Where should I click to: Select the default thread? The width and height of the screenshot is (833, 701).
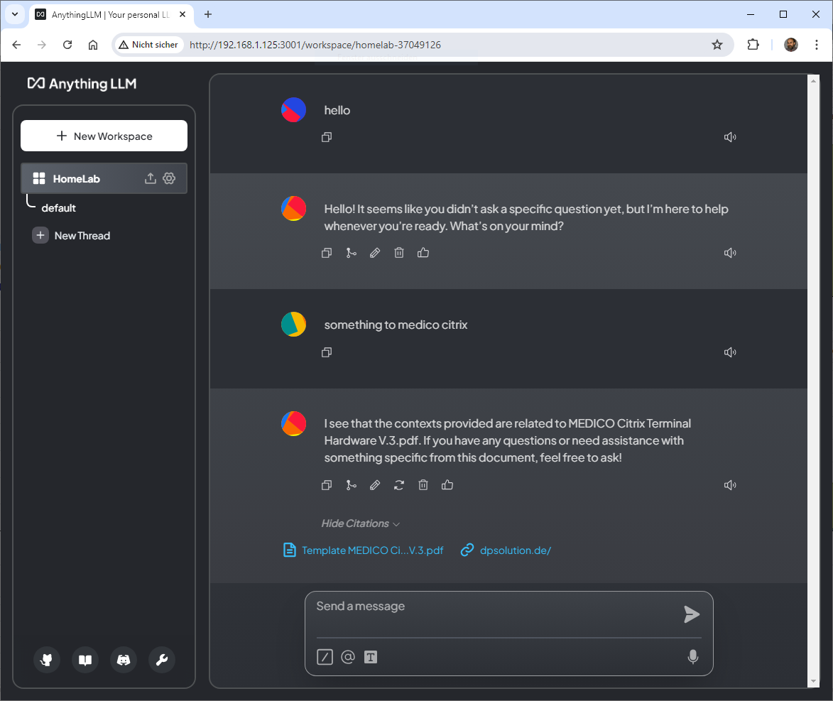(x=59, y=208)
